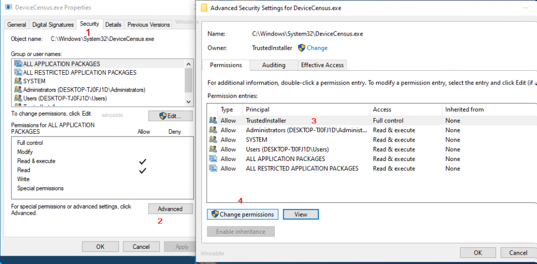Click the ALL RESTRICTED APPLICATION PACKAGES entry icon
The height and width of the screenshot is (264, 537).
click(x=213, y=168)
